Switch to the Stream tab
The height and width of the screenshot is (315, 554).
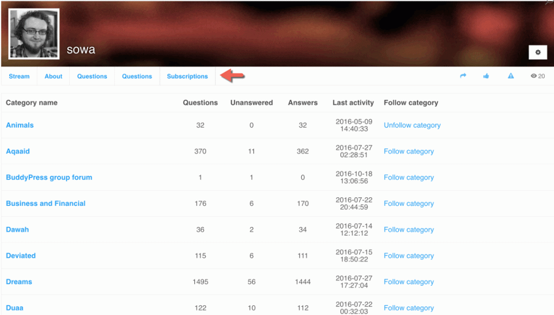pyautogui.click(x=19, y=76)
